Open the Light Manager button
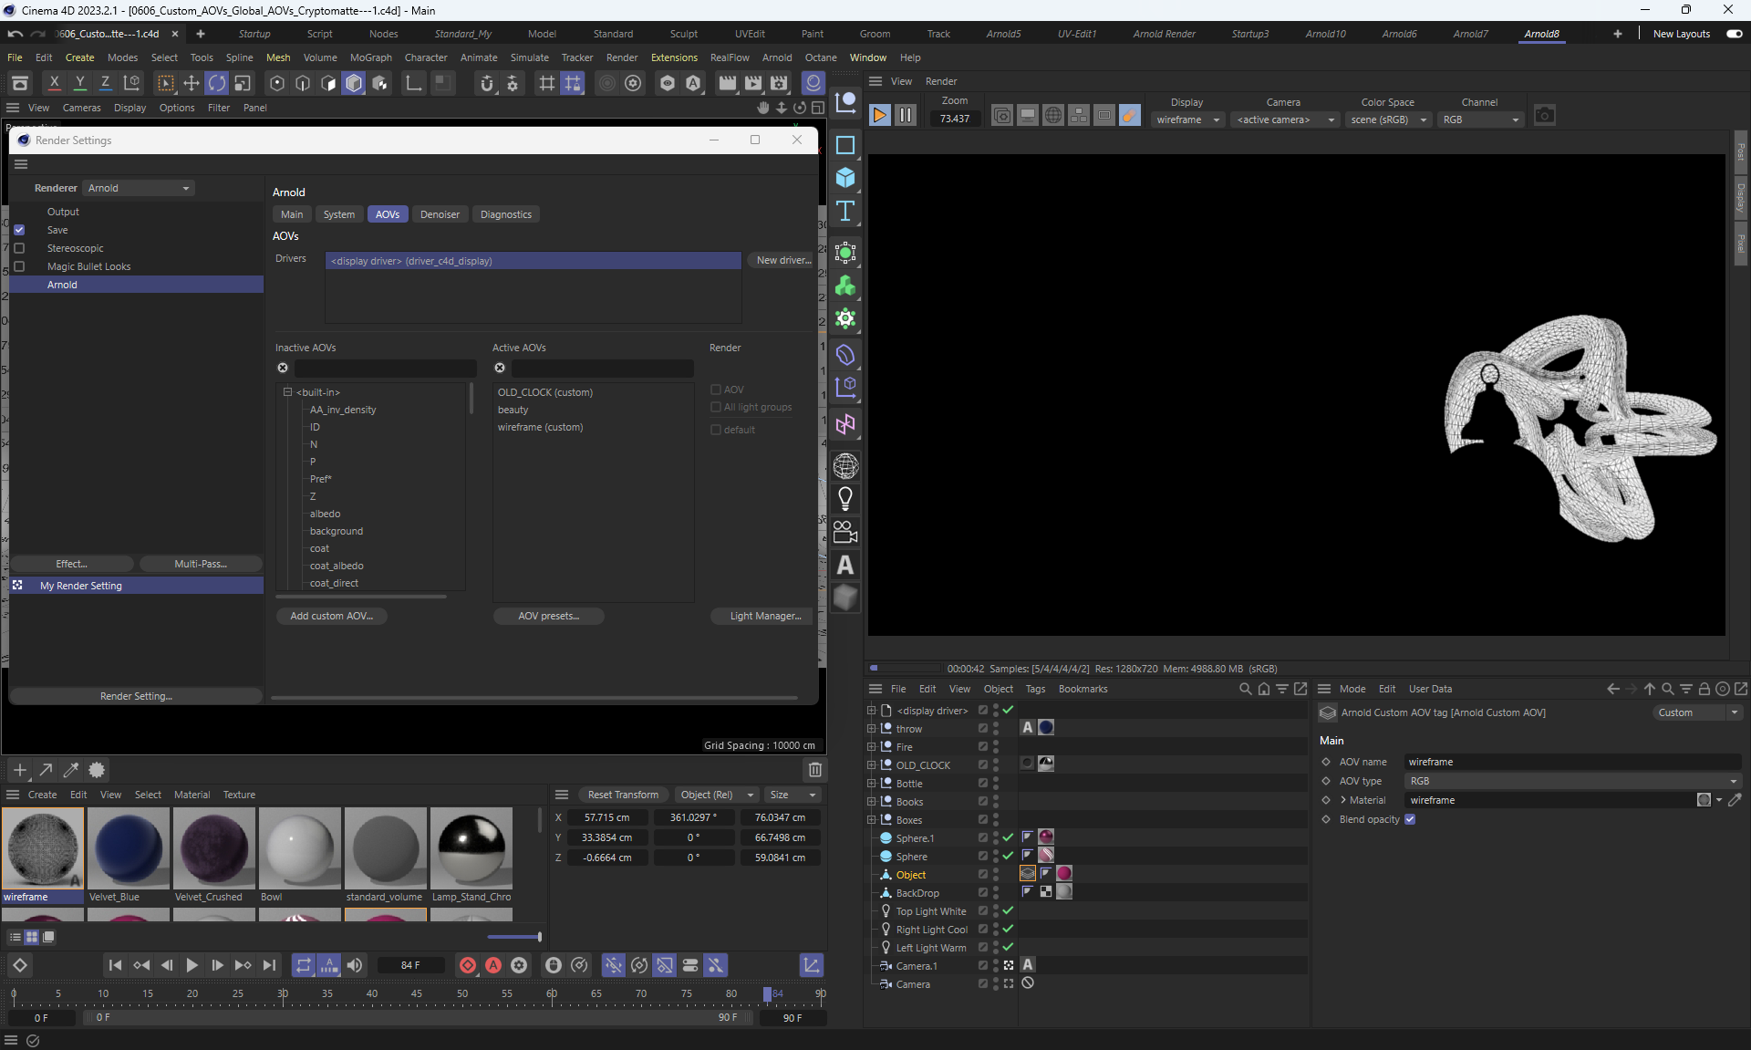Screen dimensions: 1751x1050 (764, 616)
